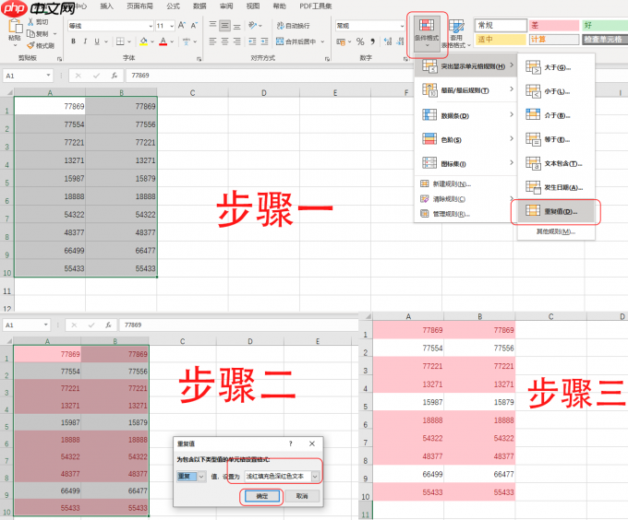This screenshot has height=520, width=628.
Task: Click the Center horizontally icon
Action: (x=225, y=41)
